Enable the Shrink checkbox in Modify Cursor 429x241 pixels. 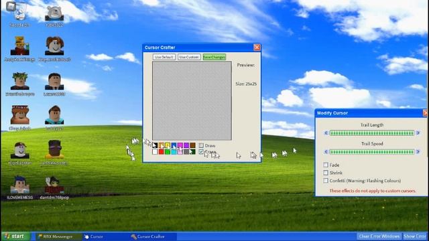click(x=326, y=173)
